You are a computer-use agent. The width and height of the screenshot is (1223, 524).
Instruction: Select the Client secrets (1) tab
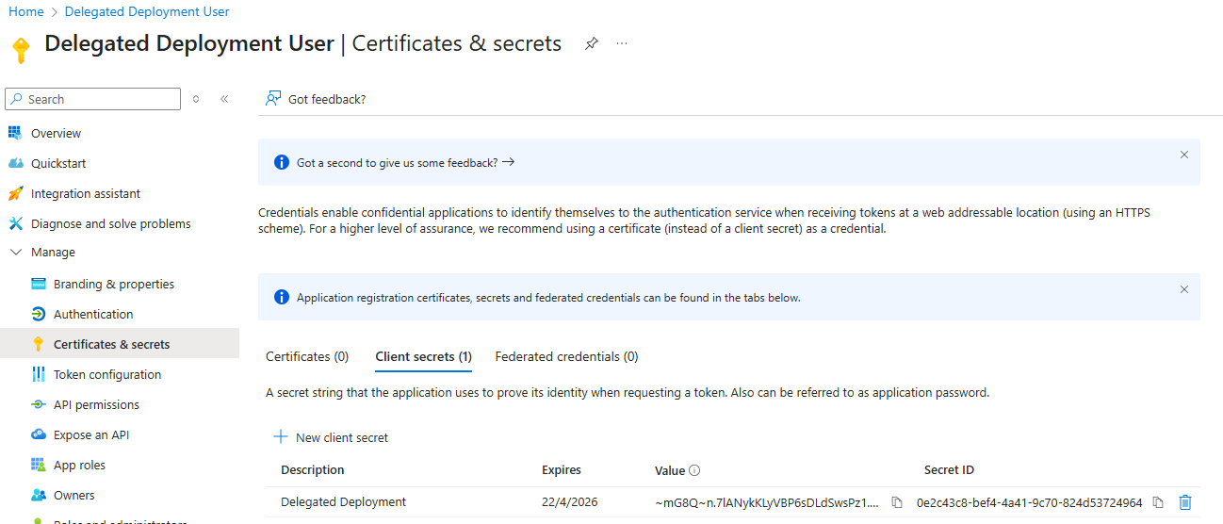point(423,357)
